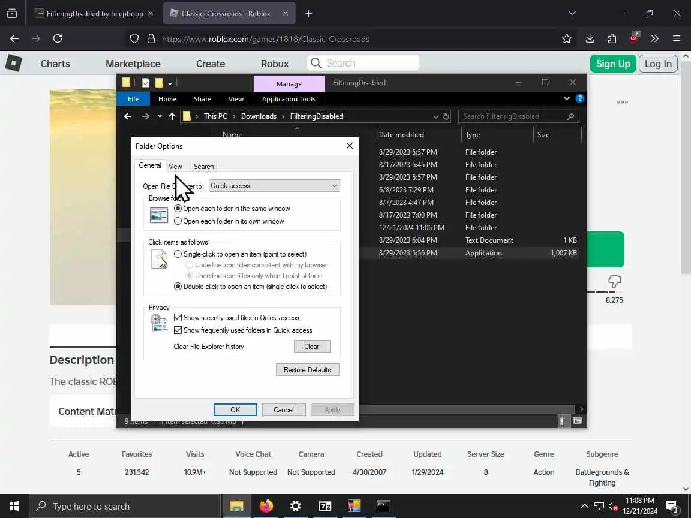Click the Roblox Log In button
Viewport: 691px width, 518px height.
point(658,64)
